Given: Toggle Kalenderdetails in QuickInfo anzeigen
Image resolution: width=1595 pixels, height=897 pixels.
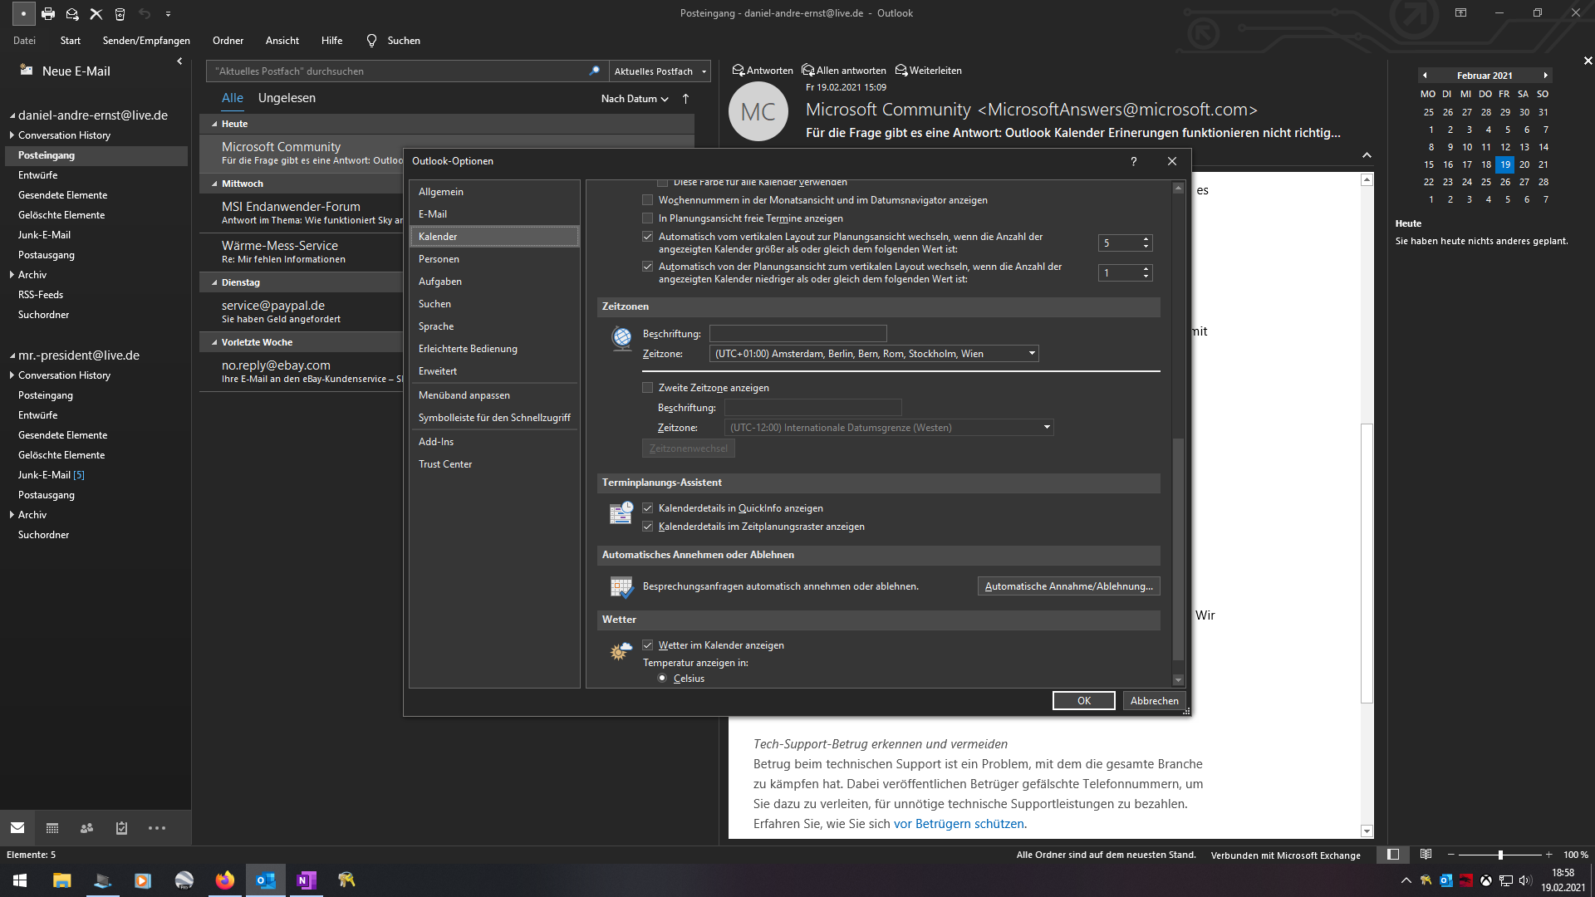Looking at the screenshot, I should pos(648,508).
